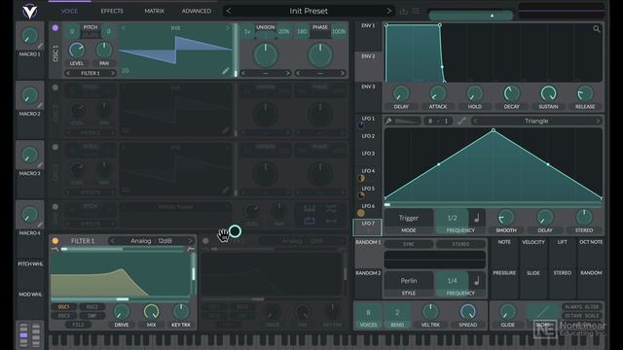
Task: Click the LFO 4 modulation source dot
Action: point(361,178)
